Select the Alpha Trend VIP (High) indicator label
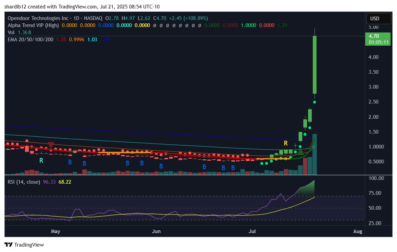 click(x=33, y=25)
